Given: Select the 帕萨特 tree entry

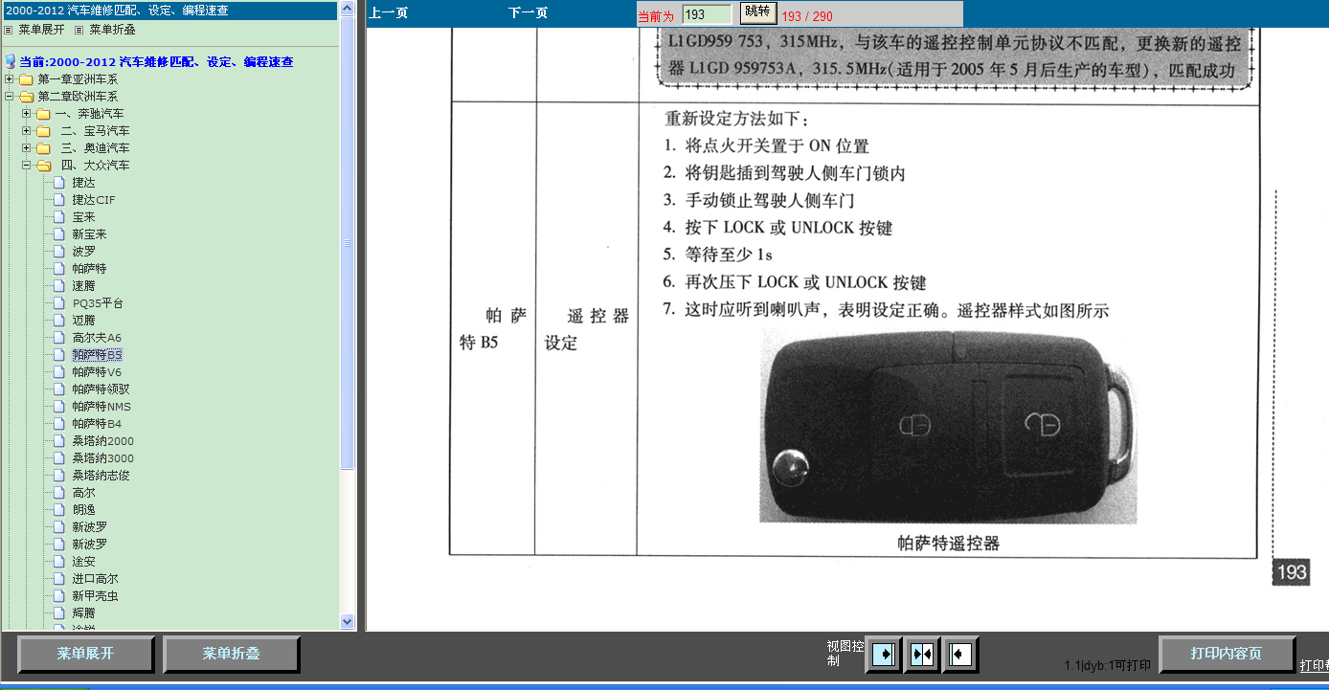Looking at the screenshot, I should tap(89, 269).
